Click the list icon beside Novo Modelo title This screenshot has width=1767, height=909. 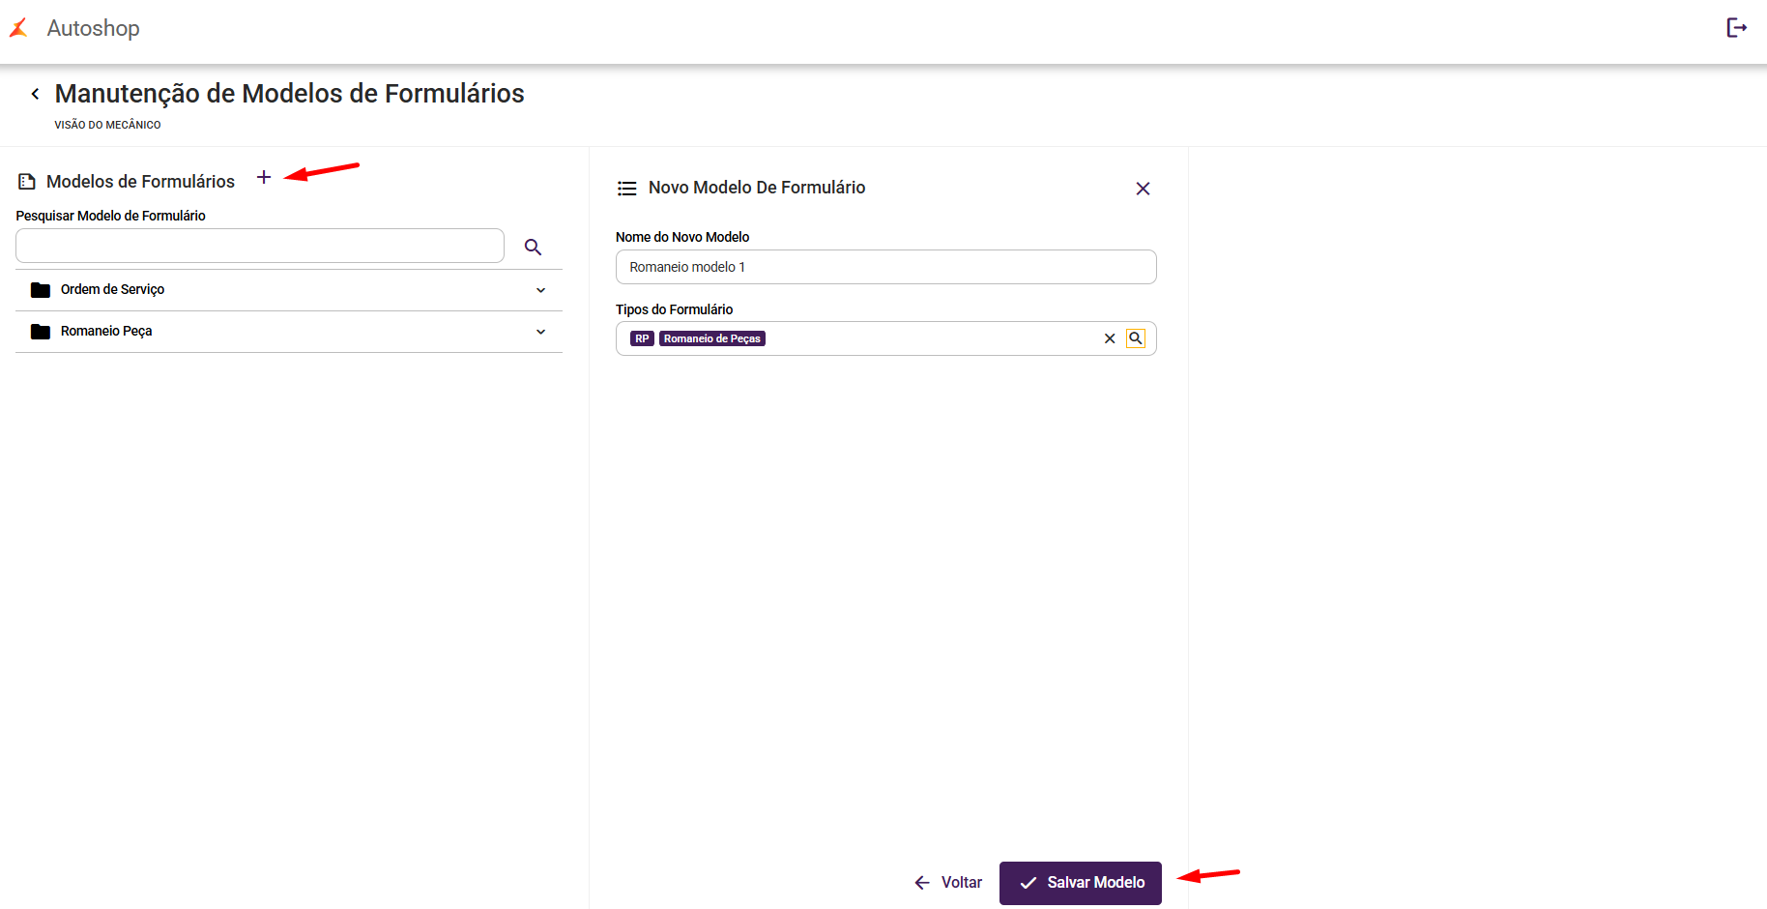627,189
